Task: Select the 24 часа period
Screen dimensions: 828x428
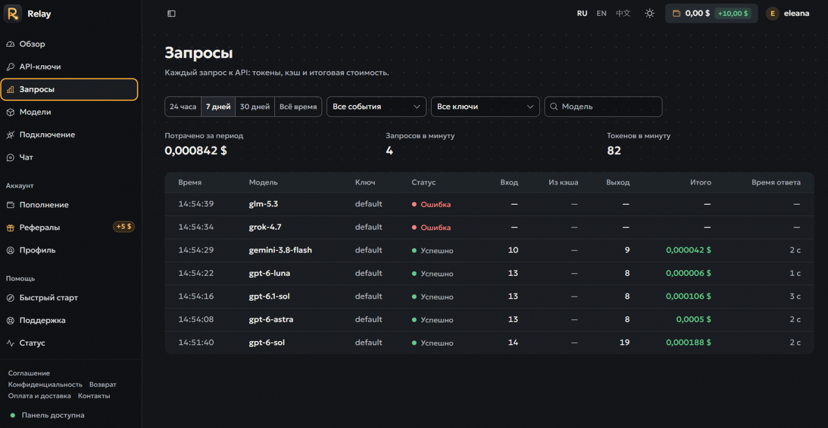Action: tap(183, 107)
